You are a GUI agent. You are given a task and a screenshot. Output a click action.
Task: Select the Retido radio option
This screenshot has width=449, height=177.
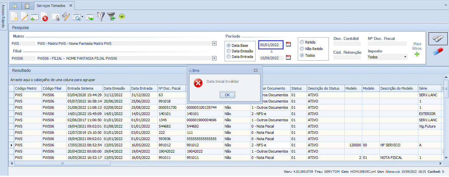[302, 42]
